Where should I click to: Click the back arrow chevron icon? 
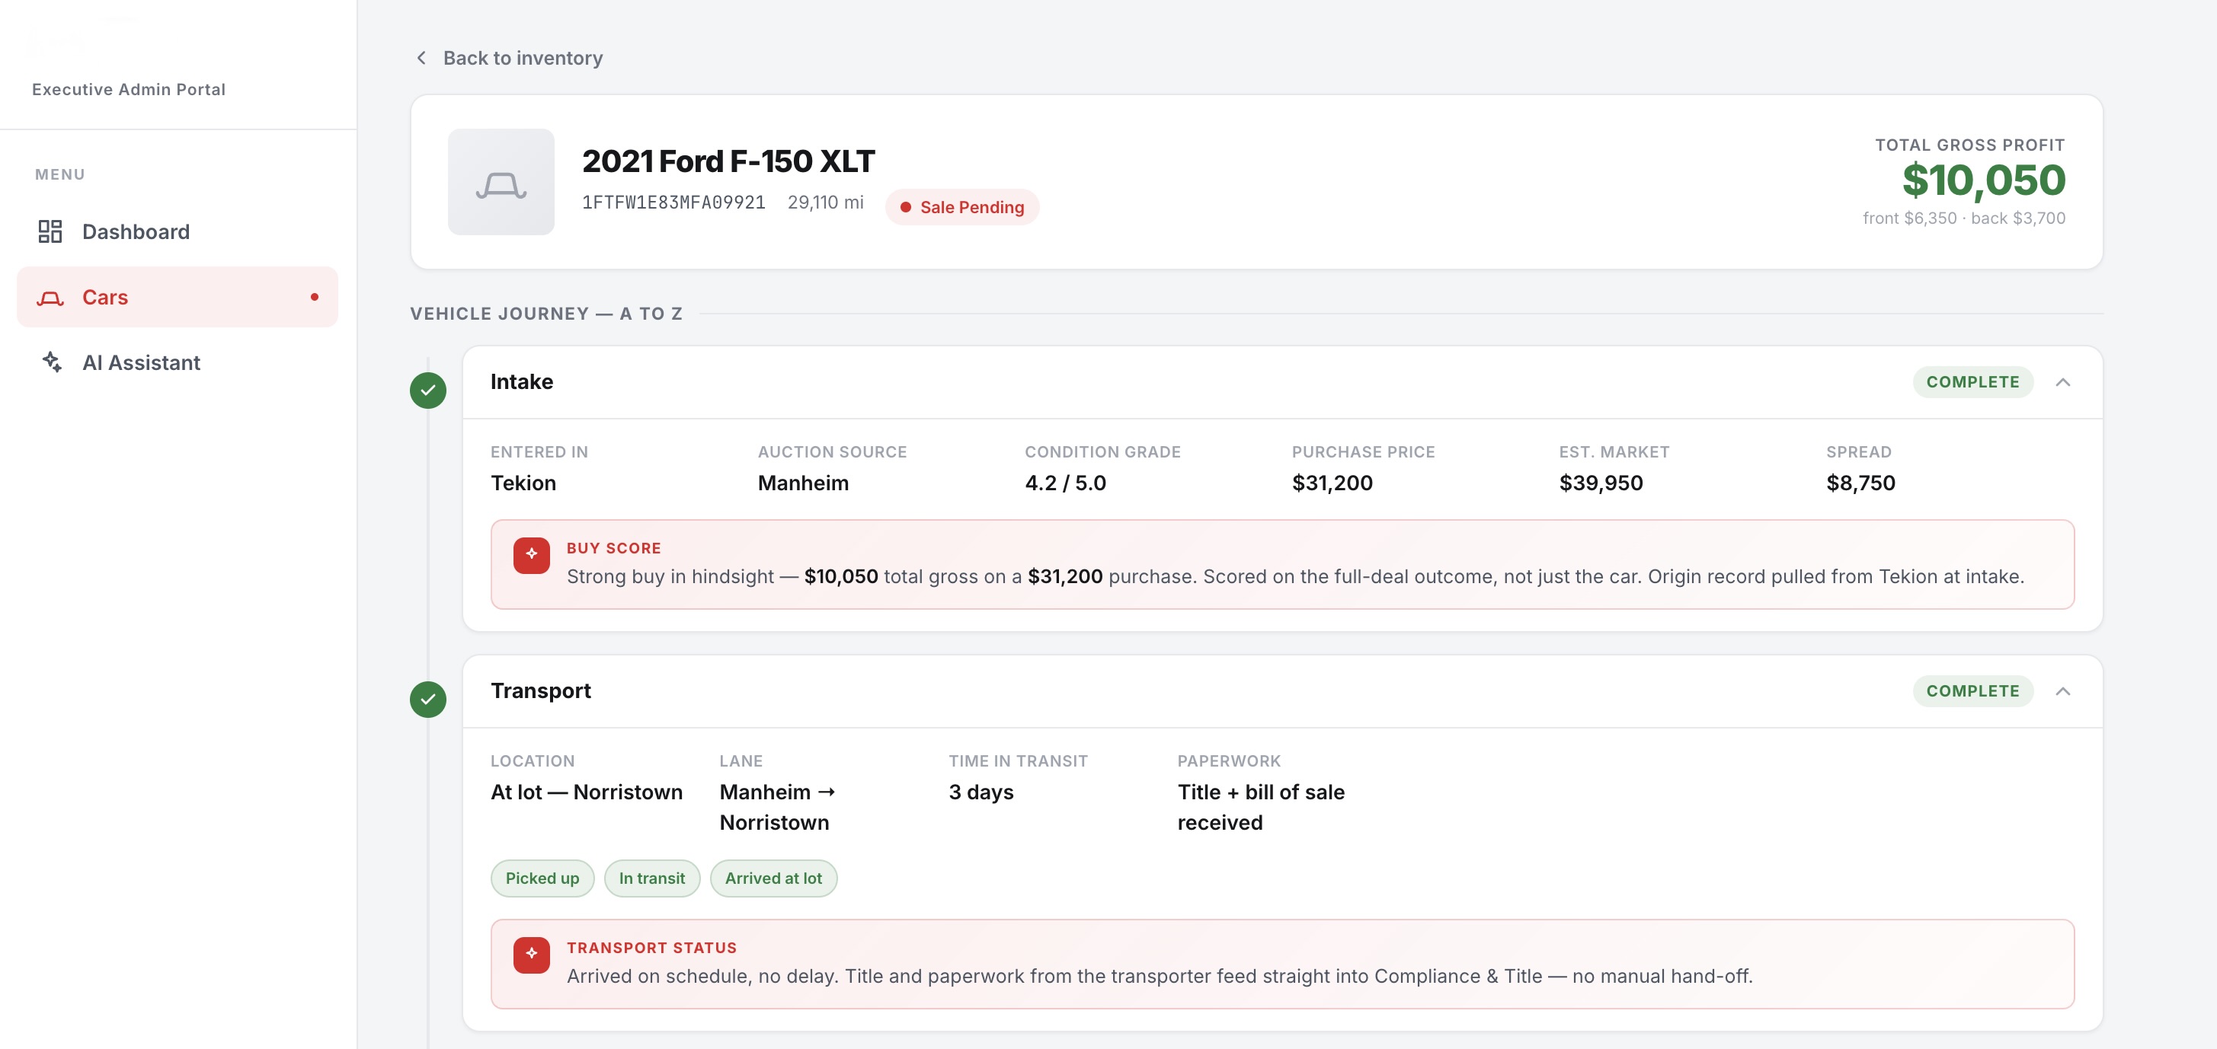(x=421, y=58)
